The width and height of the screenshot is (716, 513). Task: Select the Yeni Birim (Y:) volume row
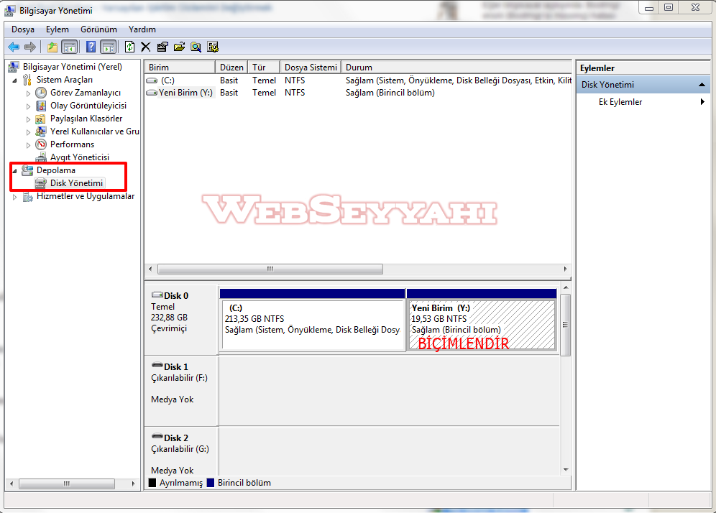click(359, 93)
